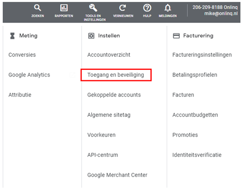Open the Meldingen bell icon
The height and width of the screenshot is (188, 242).
click(x=168, y=8)
